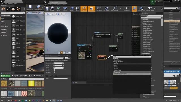Click Blend_Overlay in the Palette list
The width and height of the screenshot is (181, 102).
pyautogui.click(x=146, y=43)
